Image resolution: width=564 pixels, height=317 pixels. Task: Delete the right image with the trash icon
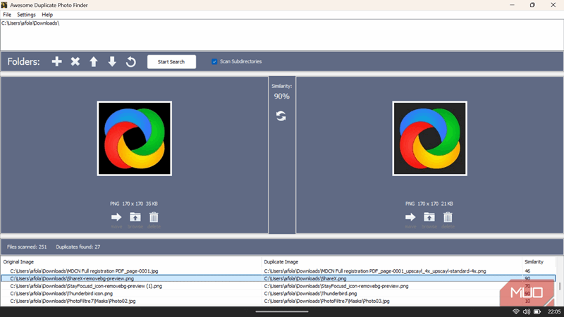[x=448, y=218]
